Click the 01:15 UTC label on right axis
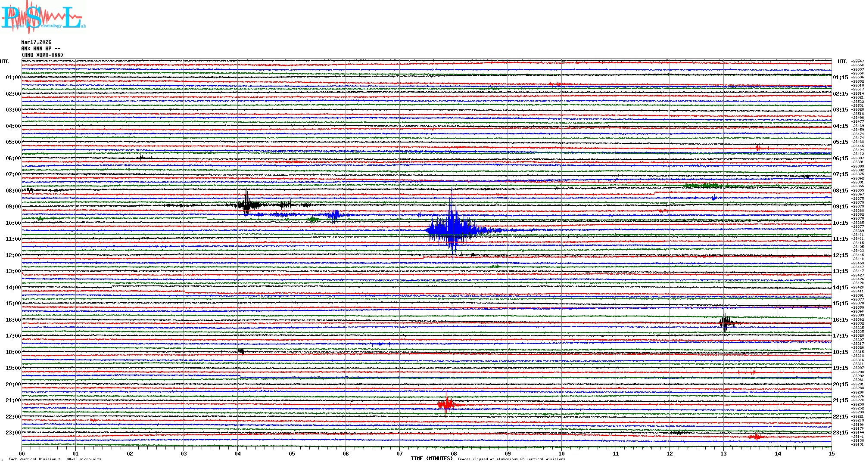This screenshot has width=866, height=465. coord(840,78)
